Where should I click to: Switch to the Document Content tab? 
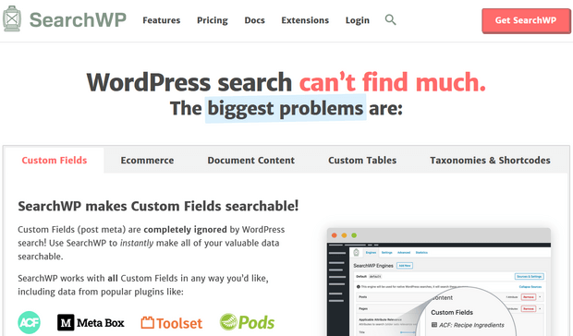(x=251, y=161)
